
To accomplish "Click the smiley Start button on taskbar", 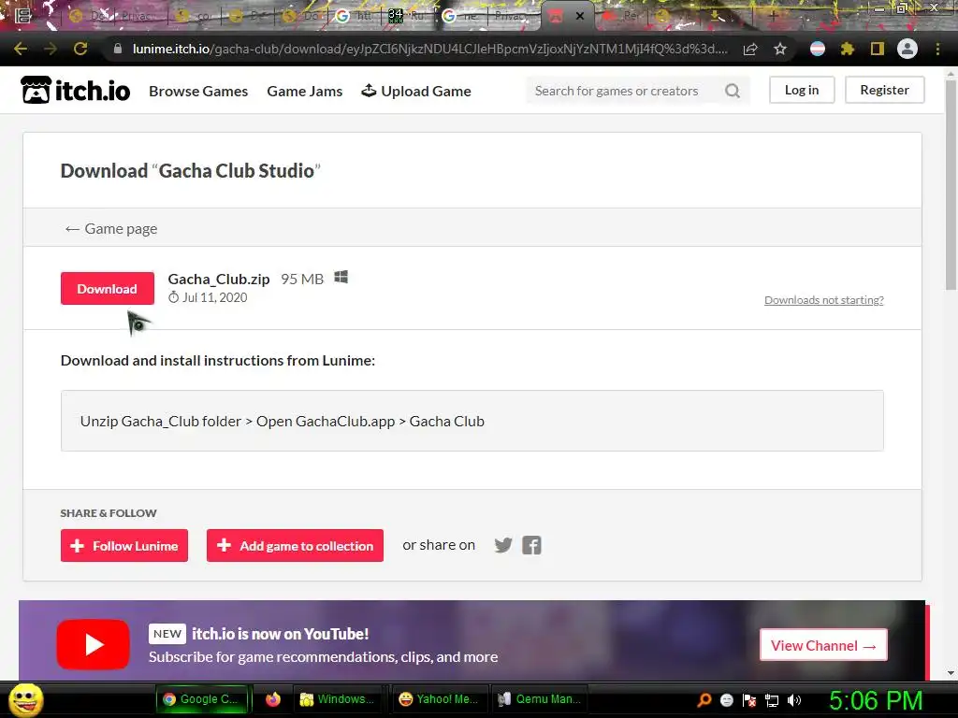I will coord(25,699).
